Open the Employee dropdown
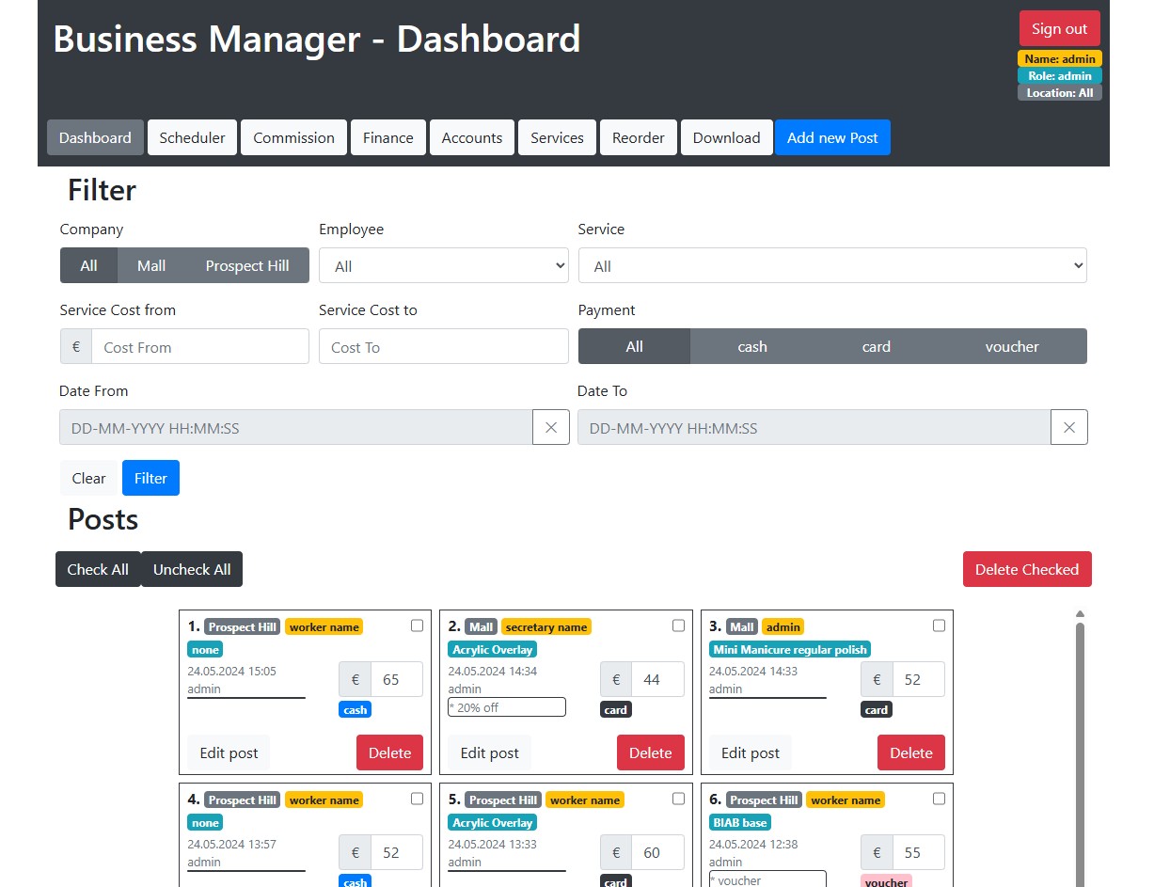Viewport: 1154px width, 887px height. point(443,266)
